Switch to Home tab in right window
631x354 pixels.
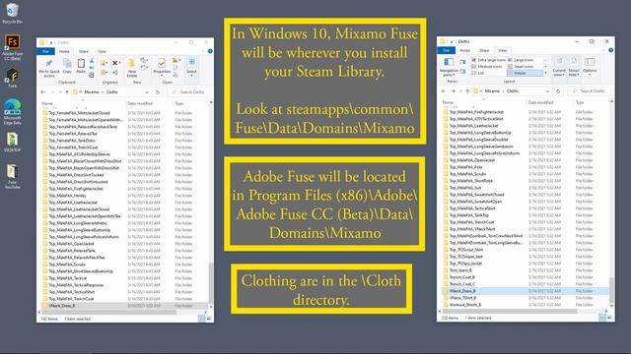coord(464,50)
